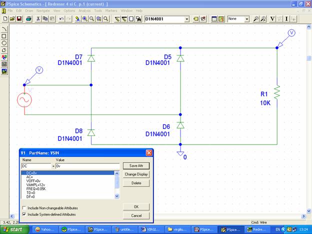Click the attribute list scrollbar down arrow
This screenshot has height=234, width=312.
pyautogui.click(x=117, y=197)
